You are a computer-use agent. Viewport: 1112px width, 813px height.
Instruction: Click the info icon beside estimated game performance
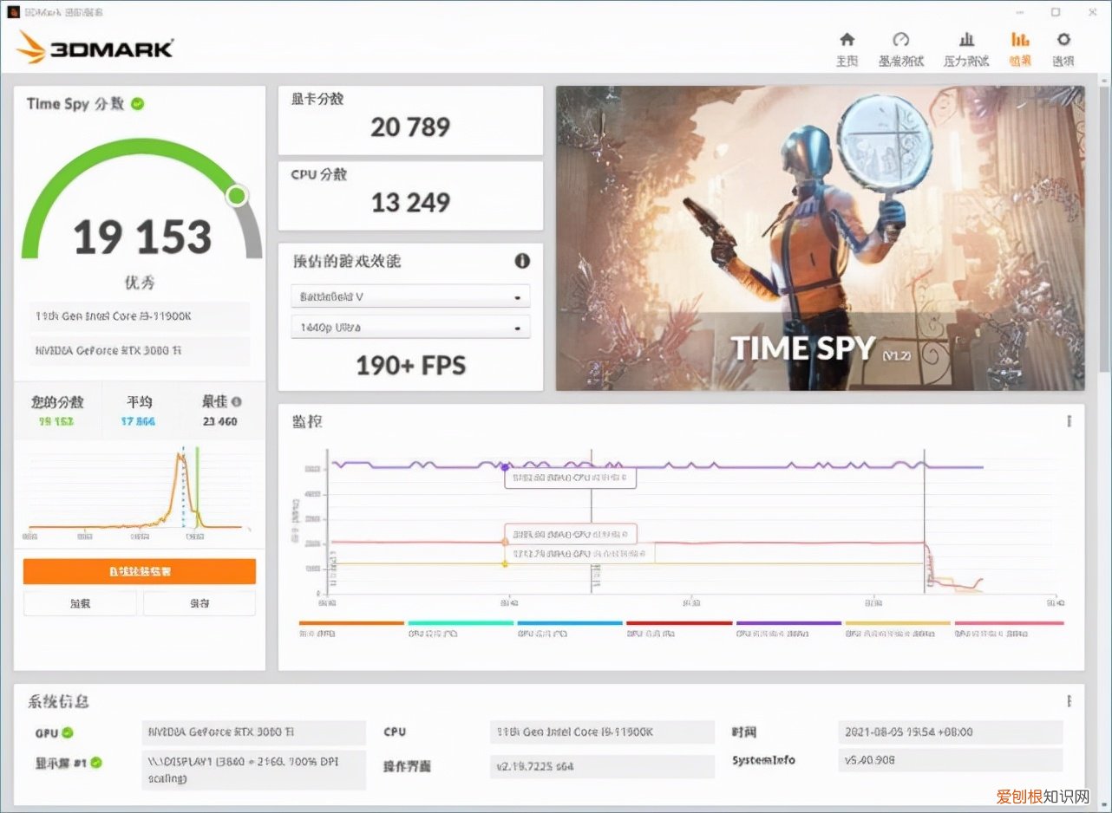pyautogui.click(x=521, y=261)
